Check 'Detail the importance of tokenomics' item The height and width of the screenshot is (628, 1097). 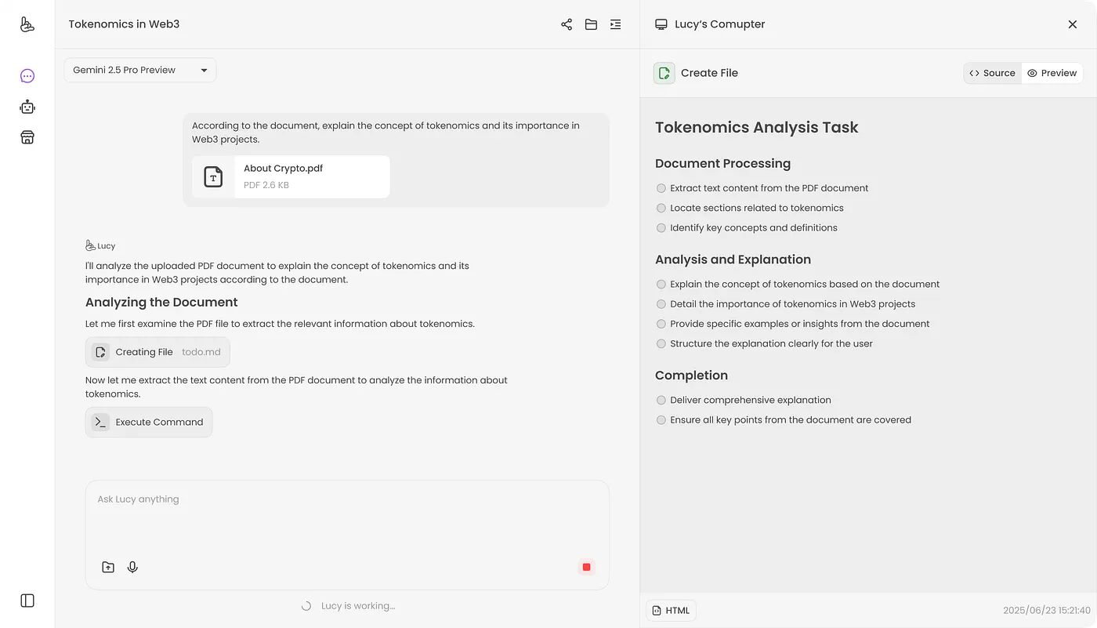661,303
